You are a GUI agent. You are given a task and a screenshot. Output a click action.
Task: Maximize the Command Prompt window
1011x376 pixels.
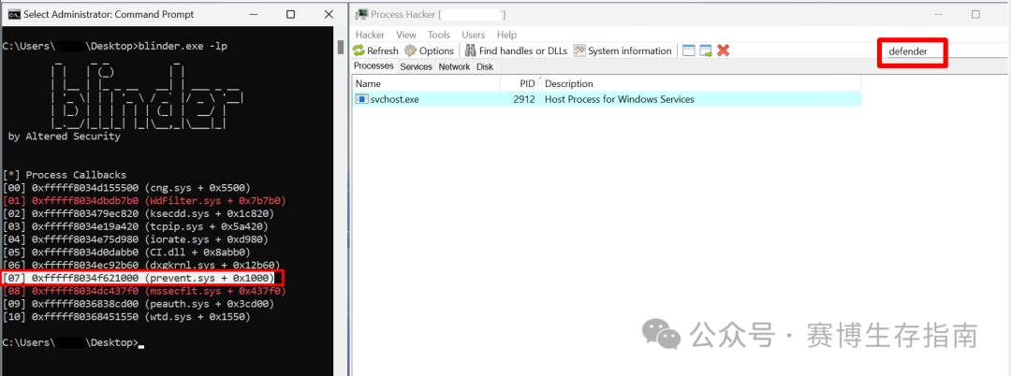[291, 14]
